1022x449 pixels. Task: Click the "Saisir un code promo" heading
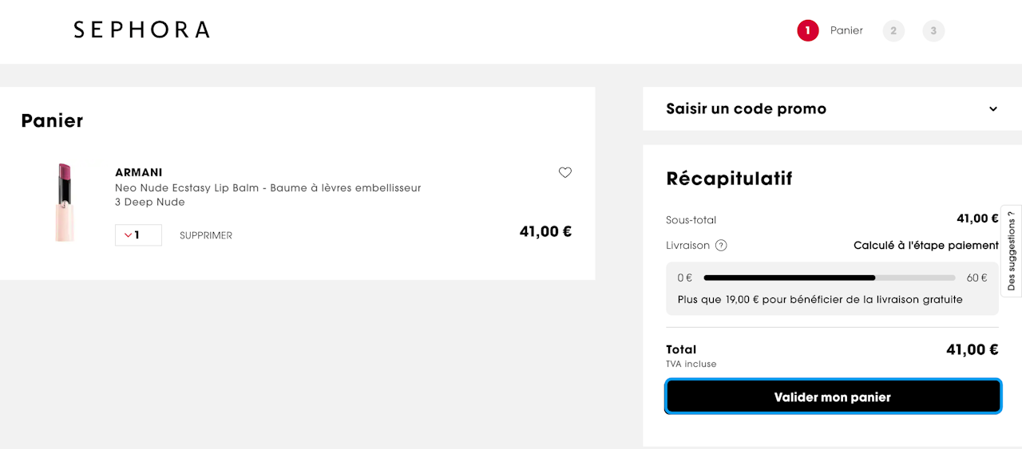tap(746, 108)
